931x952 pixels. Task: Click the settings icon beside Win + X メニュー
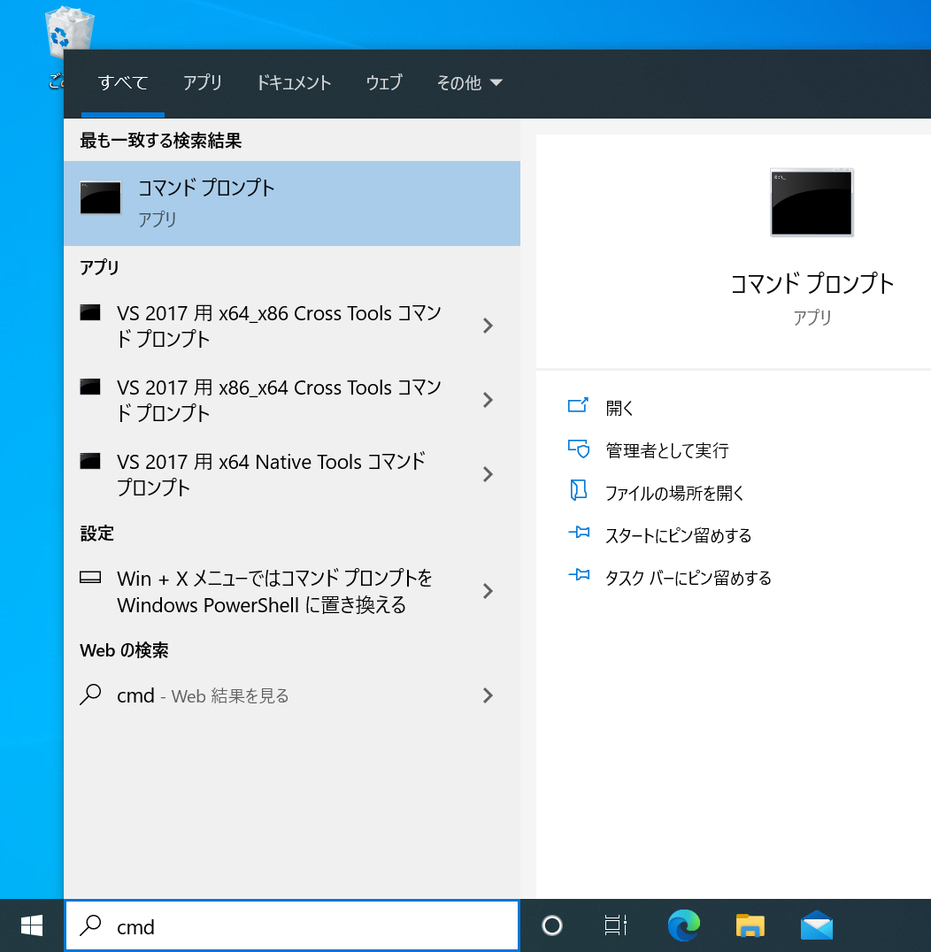click(x=90, y=578)
